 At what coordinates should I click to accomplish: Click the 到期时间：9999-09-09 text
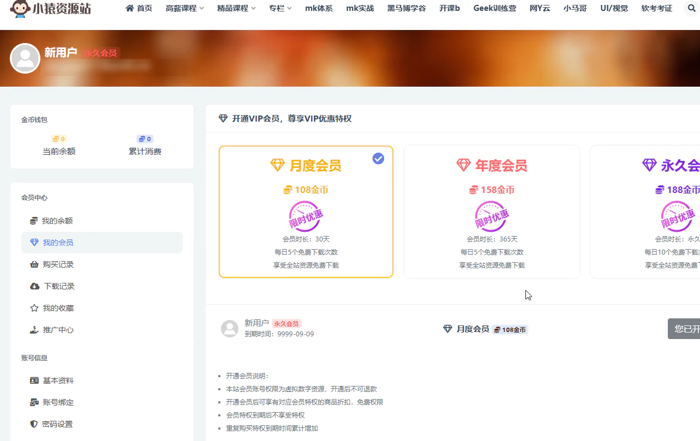279,334
